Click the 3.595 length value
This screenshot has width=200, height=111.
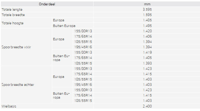pyautogui.click(x=147, y=9)
